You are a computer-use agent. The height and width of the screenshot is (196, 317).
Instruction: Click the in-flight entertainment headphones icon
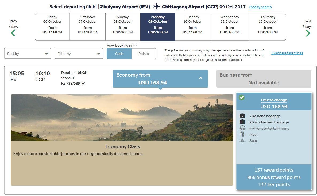click(242, 128)
